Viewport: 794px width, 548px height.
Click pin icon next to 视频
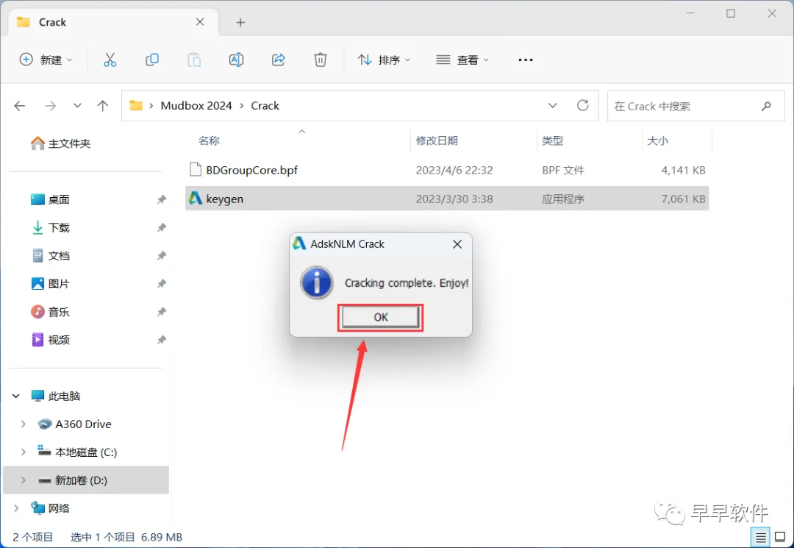pos(162,340)
